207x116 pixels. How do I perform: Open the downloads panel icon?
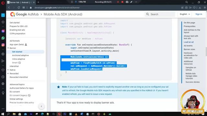pyautogui.click(x=200, y=8)
